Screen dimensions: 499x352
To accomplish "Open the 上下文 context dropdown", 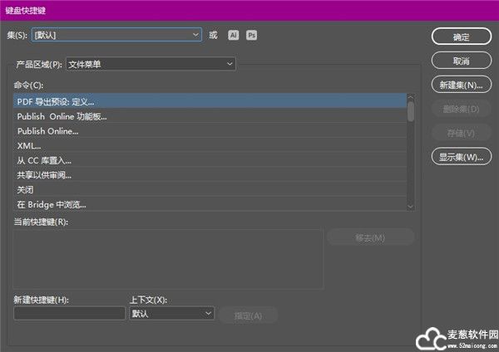I will (x=171, y=314).
